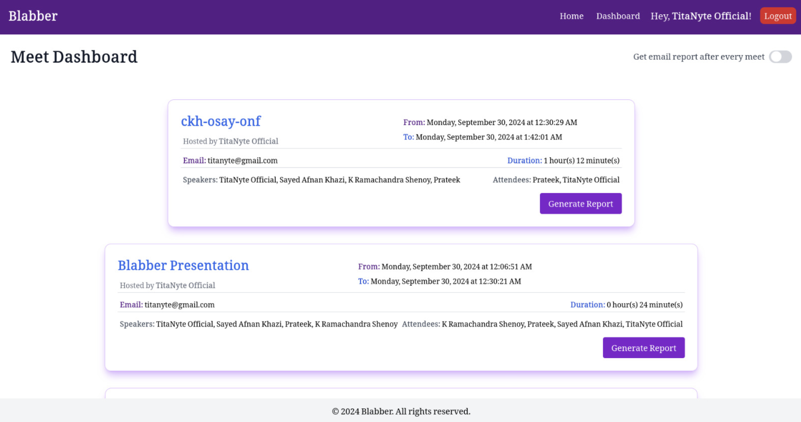The image size is (801, 422).
Task: Click the Blabber logo in header
Action: [33, 16]
